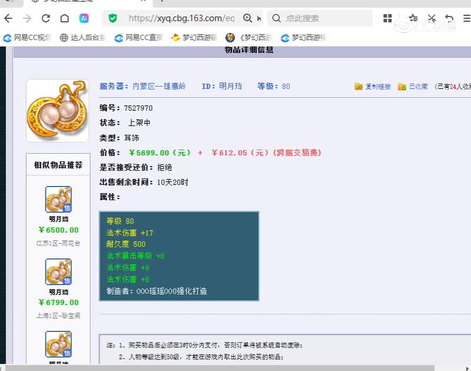This screenshot has width=471, height=371.
Task: Click the scissors screenshot icon
Action: [432, 18]
